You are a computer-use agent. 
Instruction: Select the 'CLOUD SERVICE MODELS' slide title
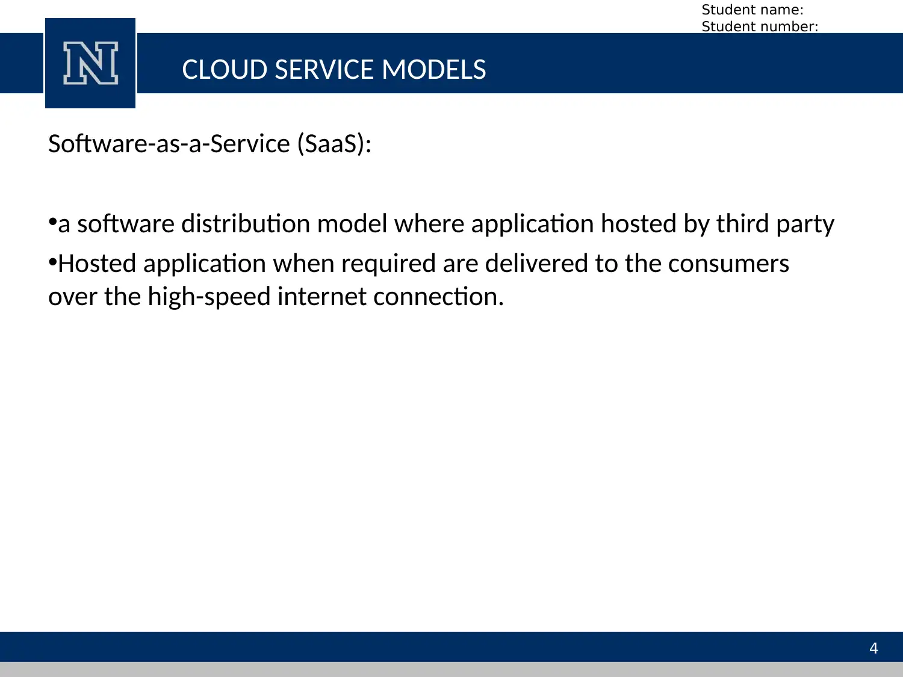coord(334,70)
